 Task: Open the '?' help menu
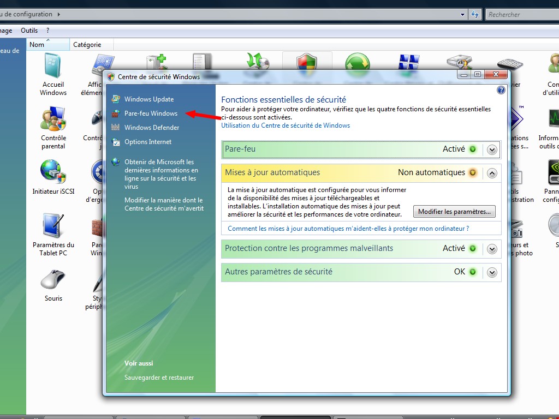coord(48,31)
